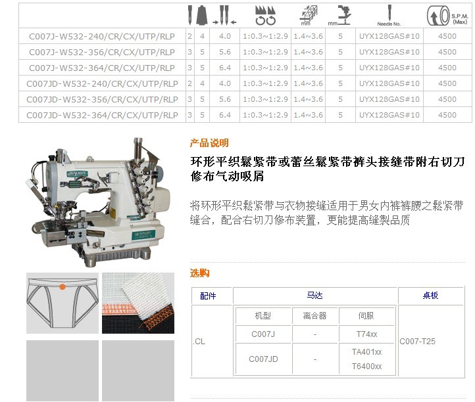Click the T74xx servo motor entry

pos(368,334)
